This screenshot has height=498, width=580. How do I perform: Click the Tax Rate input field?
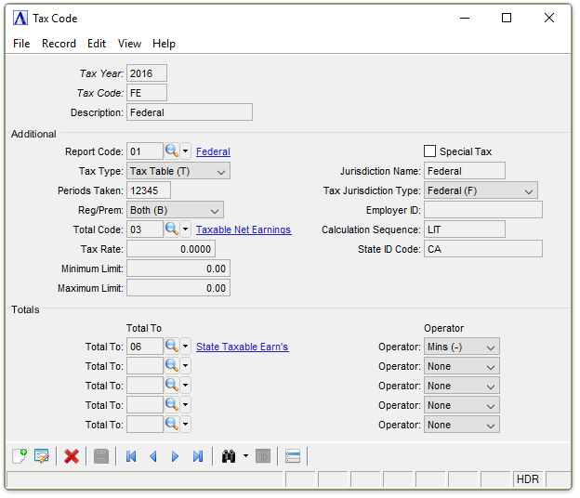[x=171, y=249]
